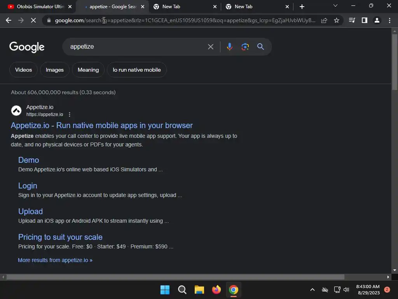This screenshot has width=398, height=299.
Task: Click the Chrome taskbar icon
Action: (234, 290)
